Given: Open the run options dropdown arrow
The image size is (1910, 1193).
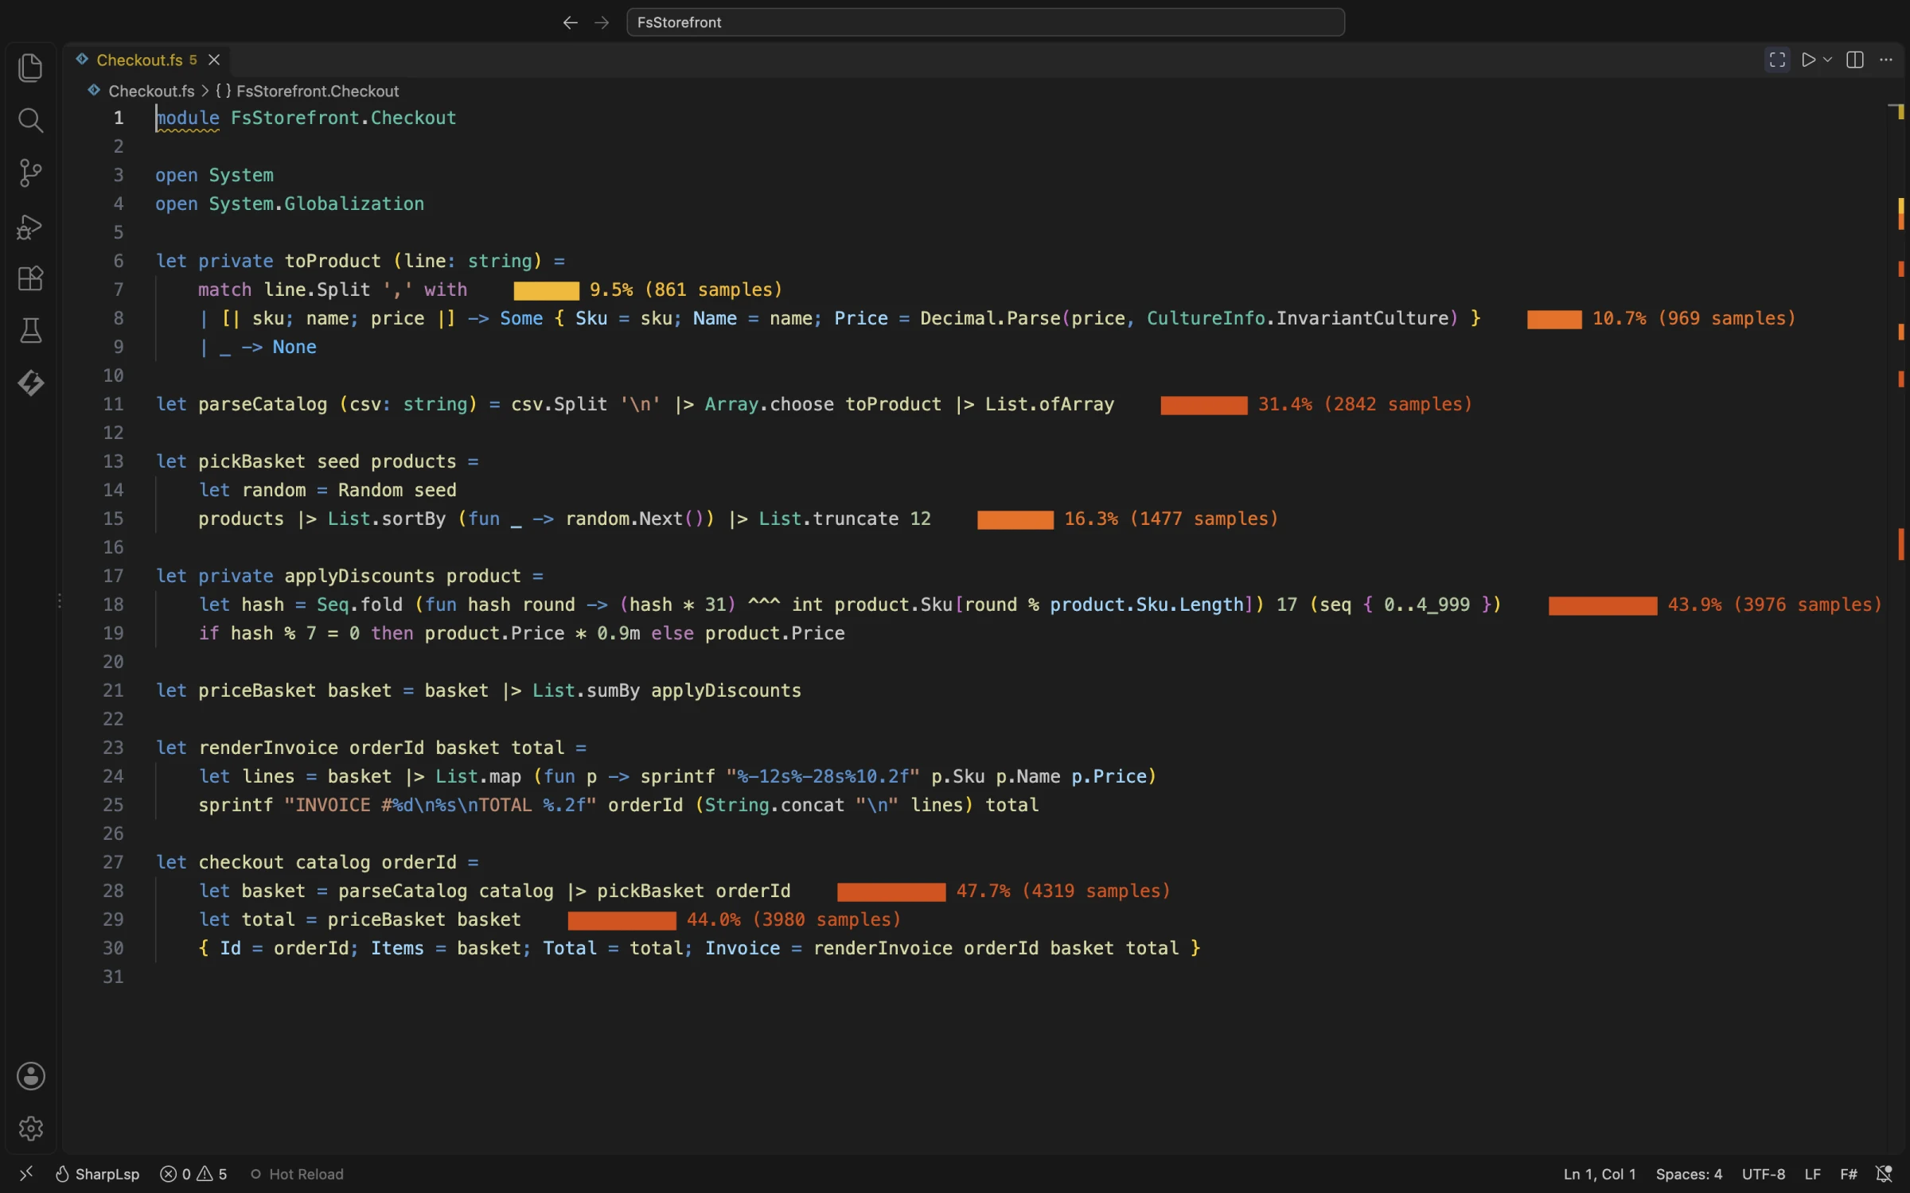Looking at the screenshot, I should tap(1827, 60).
